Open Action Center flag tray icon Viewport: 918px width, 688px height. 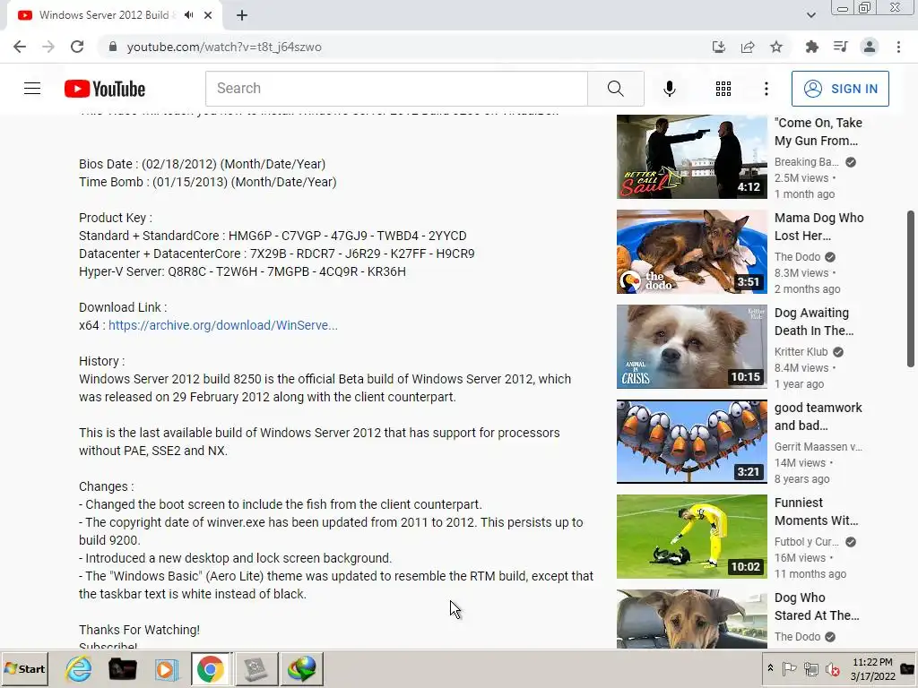pos(789,668)
